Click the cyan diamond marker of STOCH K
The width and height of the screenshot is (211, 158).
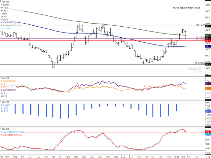(1, 132)
